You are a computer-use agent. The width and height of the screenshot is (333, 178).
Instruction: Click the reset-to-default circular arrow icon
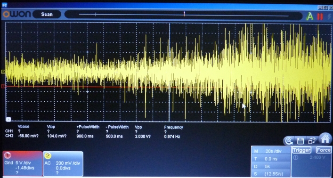[289, 141]
